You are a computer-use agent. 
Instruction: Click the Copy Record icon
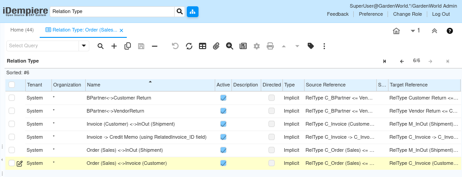click(x=128, y=46)
